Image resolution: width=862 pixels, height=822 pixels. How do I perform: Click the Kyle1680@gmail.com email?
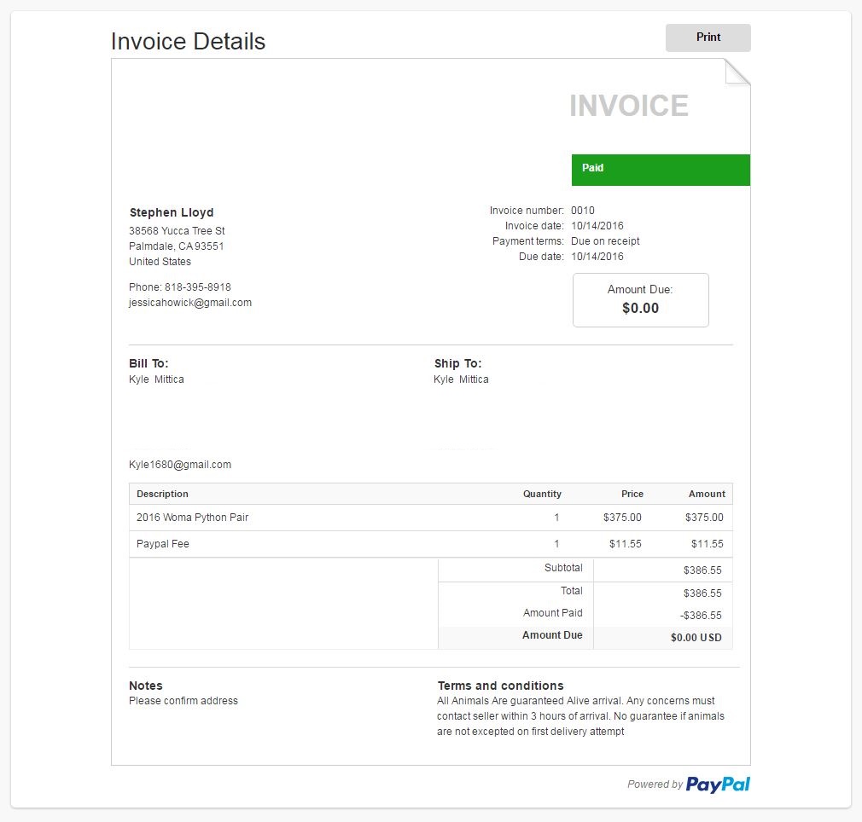point(180,465)
